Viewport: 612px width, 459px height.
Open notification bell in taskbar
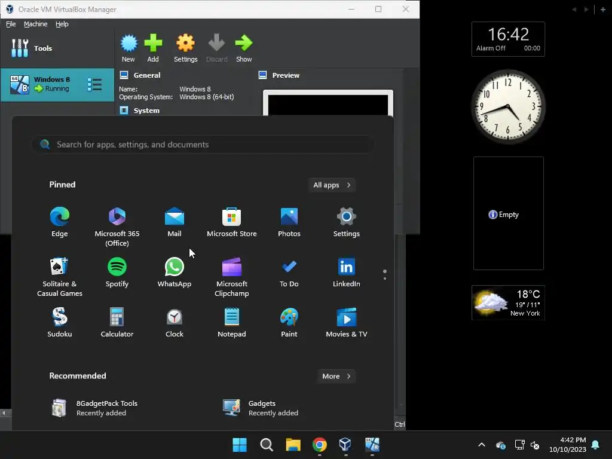pyautogui.click(x=596, y=445)
